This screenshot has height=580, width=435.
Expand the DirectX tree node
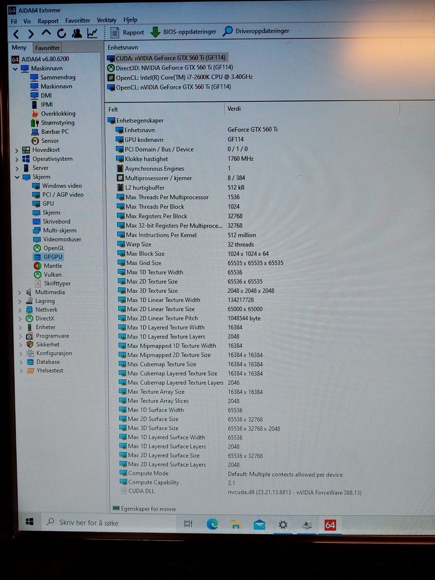(x=20, y=319)
